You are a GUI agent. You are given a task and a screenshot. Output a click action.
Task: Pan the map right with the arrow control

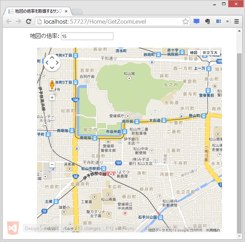tap(57, 63)
